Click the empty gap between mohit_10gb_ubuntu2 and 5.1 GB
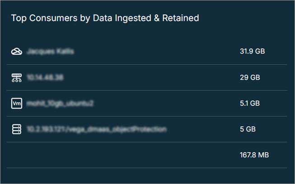The image size is (295, 184). [167, 103]
